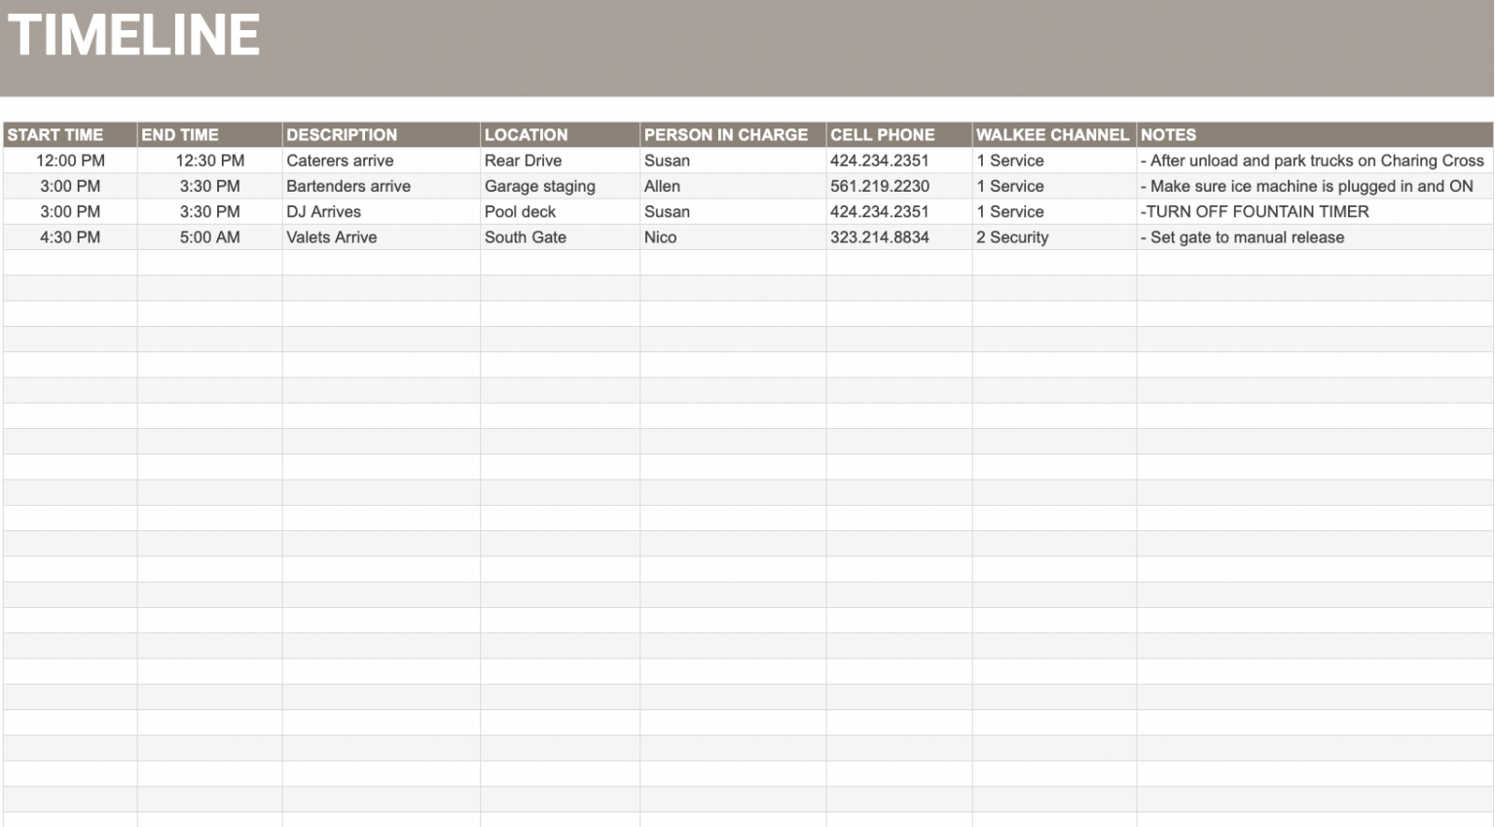Click the Set gate to manual release note

point(1243,236)
